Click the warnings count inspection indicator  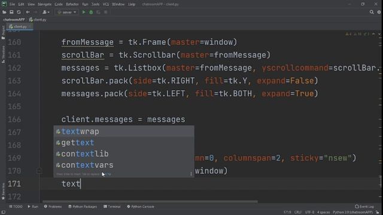coord(348,34)
